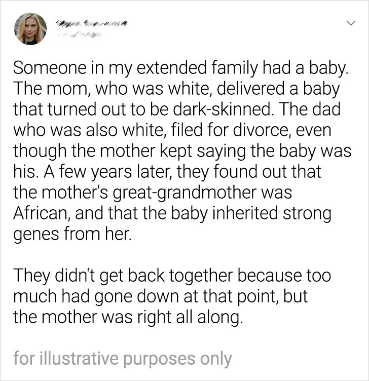
Task: Select the word 'illustrative' in the gray caption
Action: (79, 358)
